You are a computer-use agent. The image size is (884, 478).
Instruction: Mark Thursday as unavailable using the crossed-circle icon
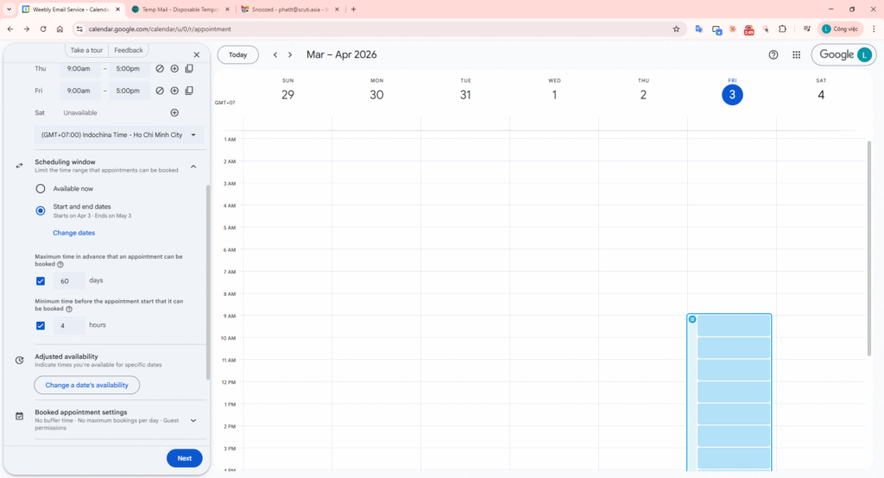(x=160, y=68)
